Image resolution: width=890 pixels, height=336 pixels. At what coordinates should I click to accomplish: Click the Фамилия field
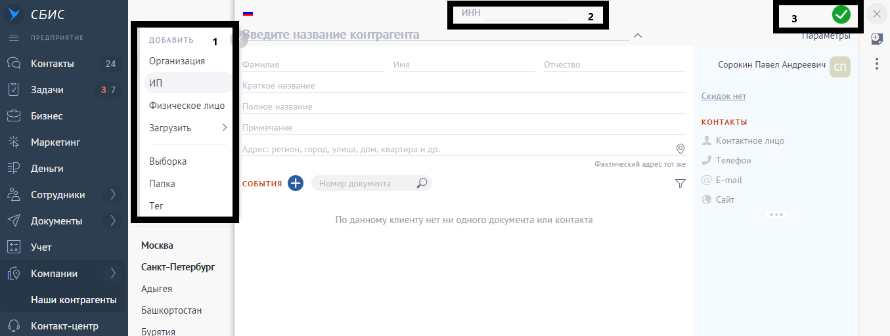313,64
